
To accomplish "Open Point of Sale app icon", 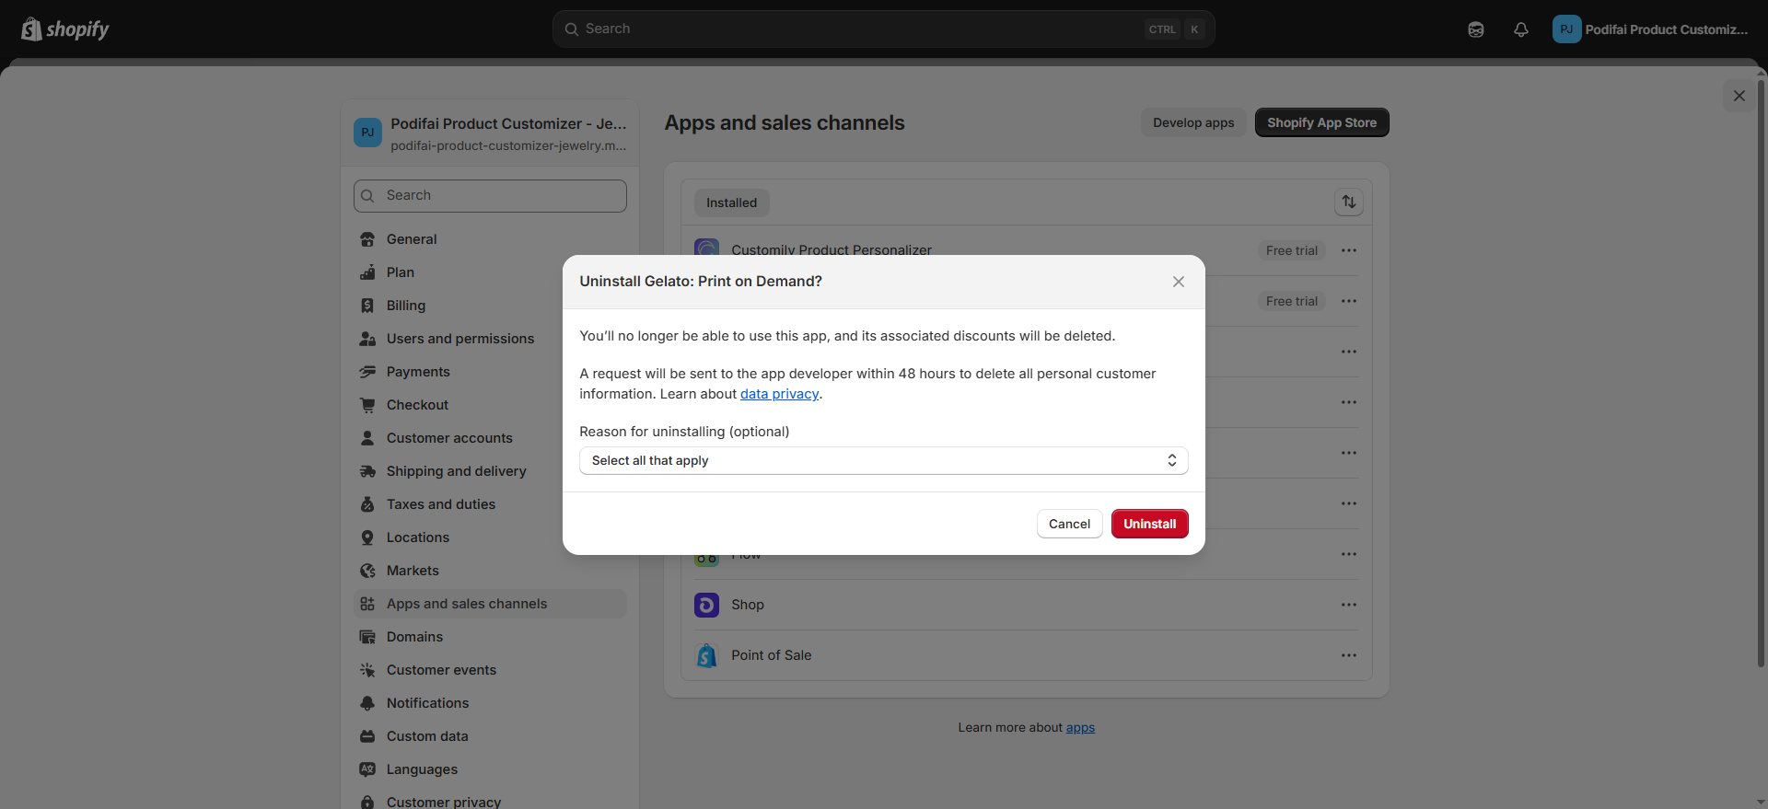I will coord(706,655).
